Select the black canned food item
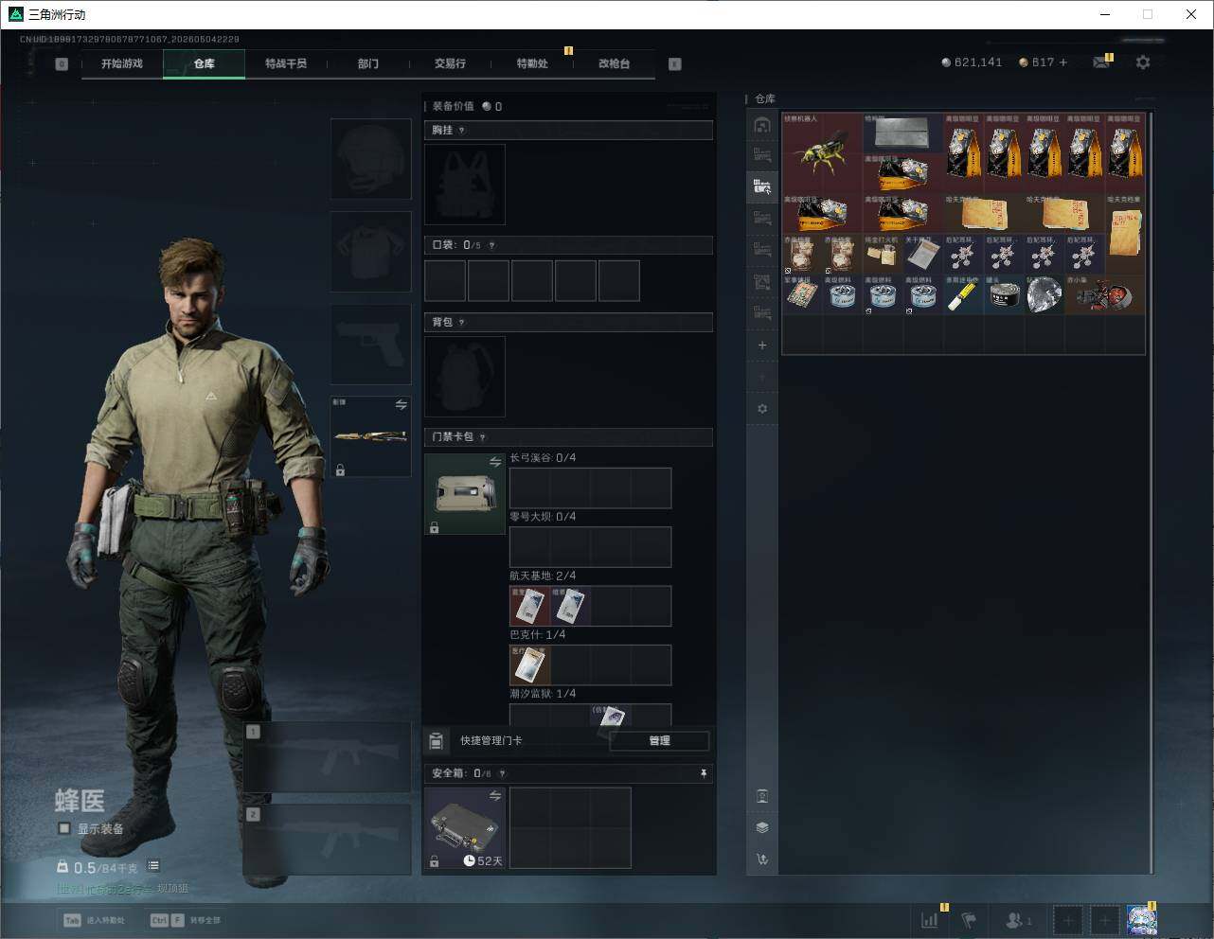Screen dimensions: 1214x939 click(1004, 295)
